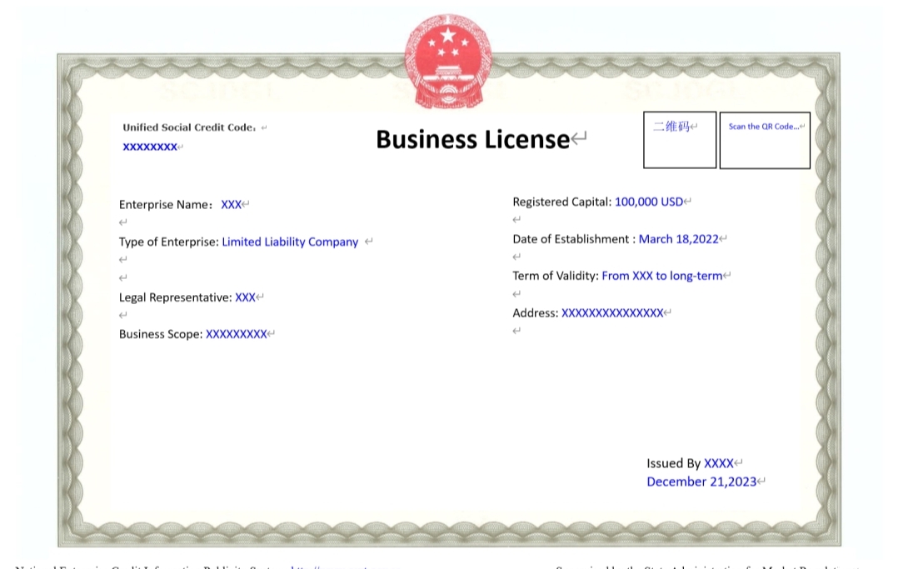The image size is (898, 569).
Task: Click the issue date December 21,2023
Action: pyautogui.click(x=702, y=482)
